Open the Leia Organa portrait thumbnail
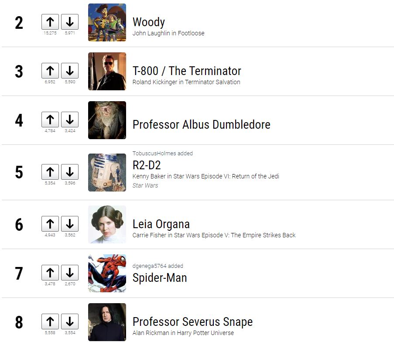Image resolution: width=394 pixels, height=342 pixels. point(107,224)
